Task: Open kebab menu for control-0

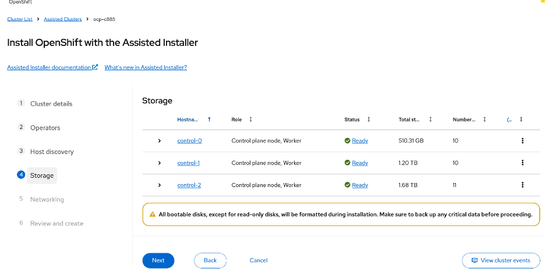Action: (x=522, y=141)
